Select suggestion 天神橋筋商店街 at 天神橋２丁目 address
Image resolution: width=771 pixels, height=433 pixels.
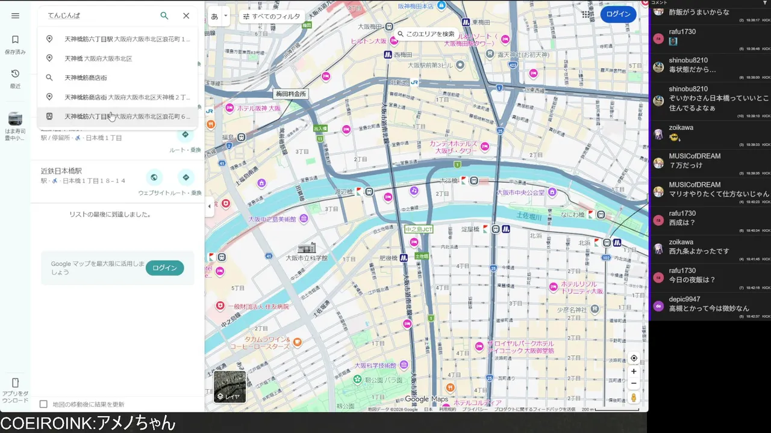(x=117, y=97)
